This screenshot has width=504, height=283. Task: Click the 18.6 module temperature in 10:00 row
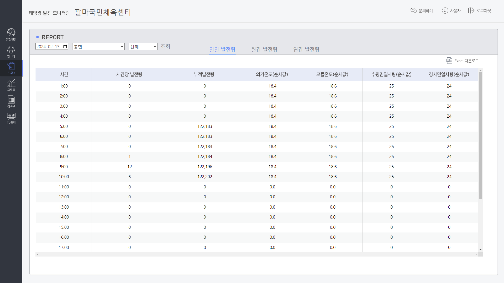point(333,177)
